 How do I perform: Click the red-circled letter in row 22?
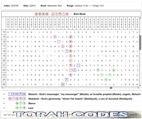[x=71, y=70]
